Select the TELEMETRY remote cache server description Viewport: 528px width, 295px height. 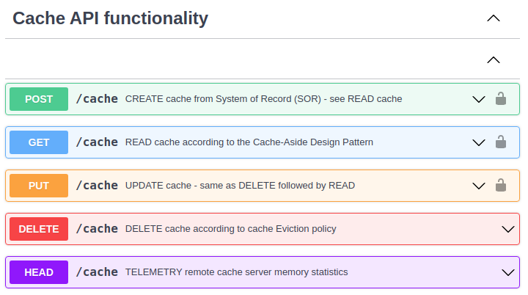pyautogui.click(x=236, y=272)
